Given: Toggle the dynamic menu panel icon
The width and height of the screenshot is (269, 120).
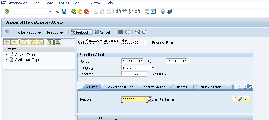Looking at the screenshot, I should click(x=7, y=32).
